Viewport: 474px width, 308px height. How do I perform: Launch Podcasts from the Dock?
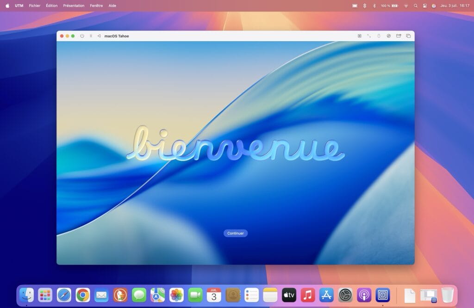tap(364, 295)
